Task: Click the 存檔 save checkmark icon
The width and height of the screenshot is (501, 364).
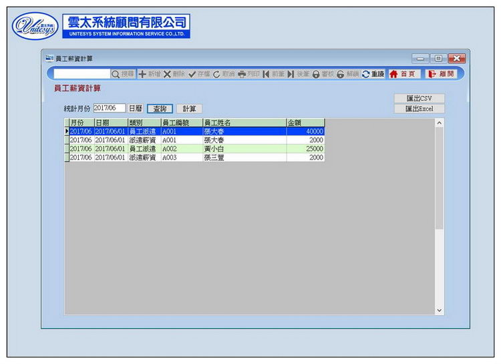Action: 192,74
